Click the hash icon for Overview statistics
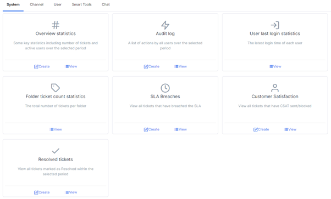The image size is (331, 199). coord(56,25)
